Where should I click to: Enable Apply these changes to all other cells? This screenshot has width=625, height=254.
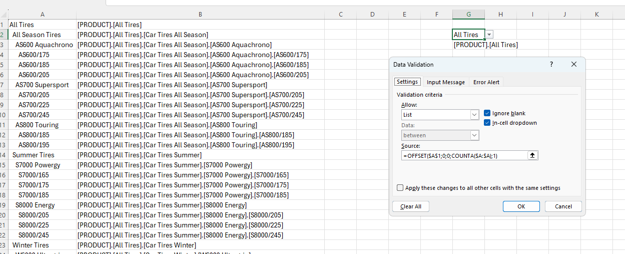pyautogui.click(x=400, y=188)
